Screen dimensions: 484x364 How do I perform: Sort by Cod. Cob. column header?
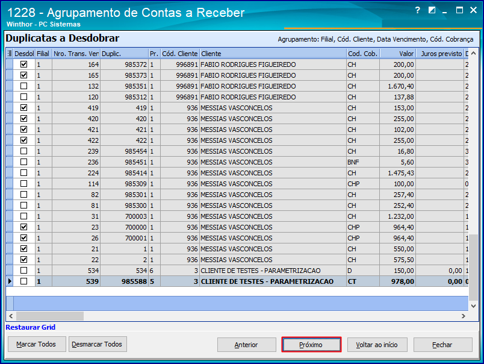pos(364,54)
